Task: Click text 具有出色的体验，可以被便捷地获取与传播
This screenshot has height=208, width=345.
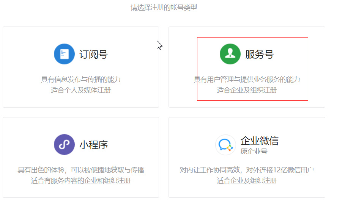Action: (81, 170)
